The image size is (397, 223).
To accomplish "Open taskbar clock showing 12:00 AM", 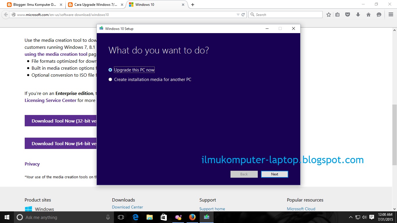I will [x=385, y=217].
